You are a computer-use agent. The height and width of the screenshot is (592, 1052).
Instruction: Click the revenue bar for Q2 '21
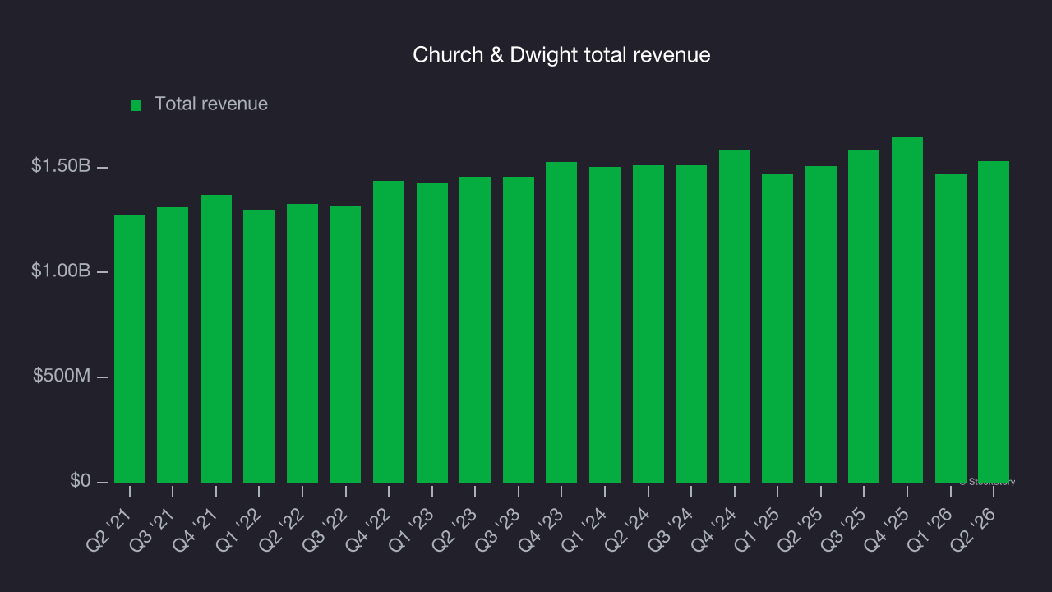click(130, 349)
